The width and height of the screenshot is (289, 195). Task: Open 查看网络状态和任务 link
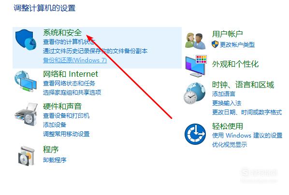(69, 84)
